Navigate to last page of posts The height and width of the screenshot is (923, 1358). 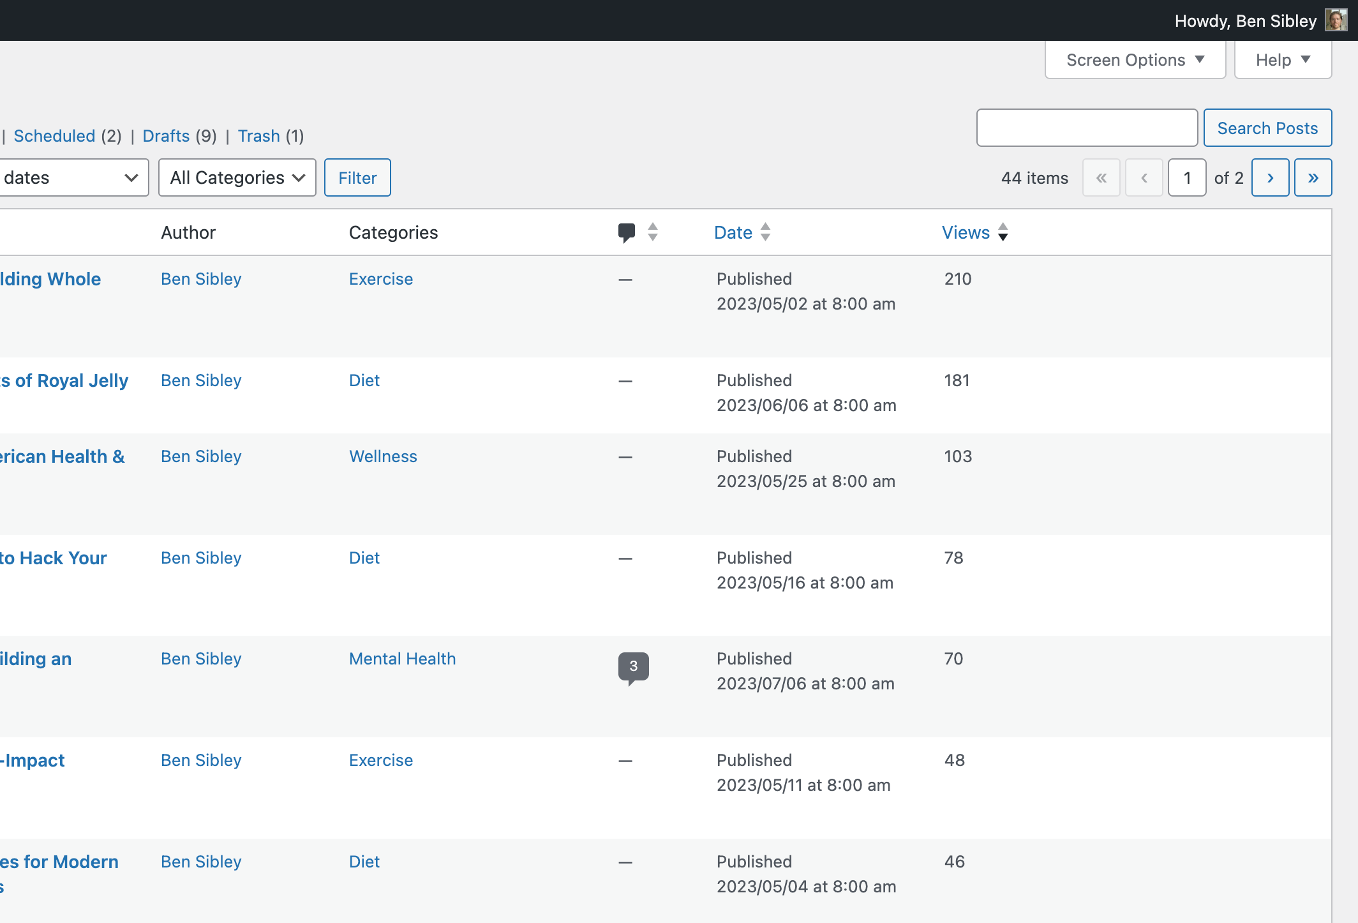coord(1314,177)
